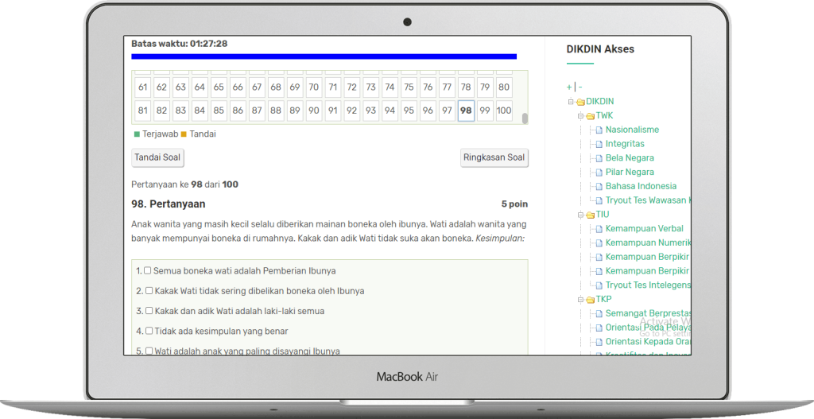Click the Semangat Berprestasi page icon
The height and width of the screenshot is (419, 814).
(x=599, y=313)
